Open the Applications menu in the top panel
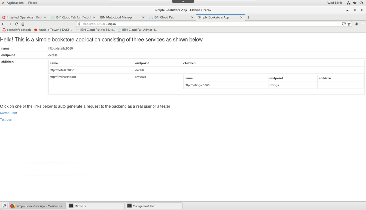This screenshot has width=366, height=210. [x=15, y=3]
